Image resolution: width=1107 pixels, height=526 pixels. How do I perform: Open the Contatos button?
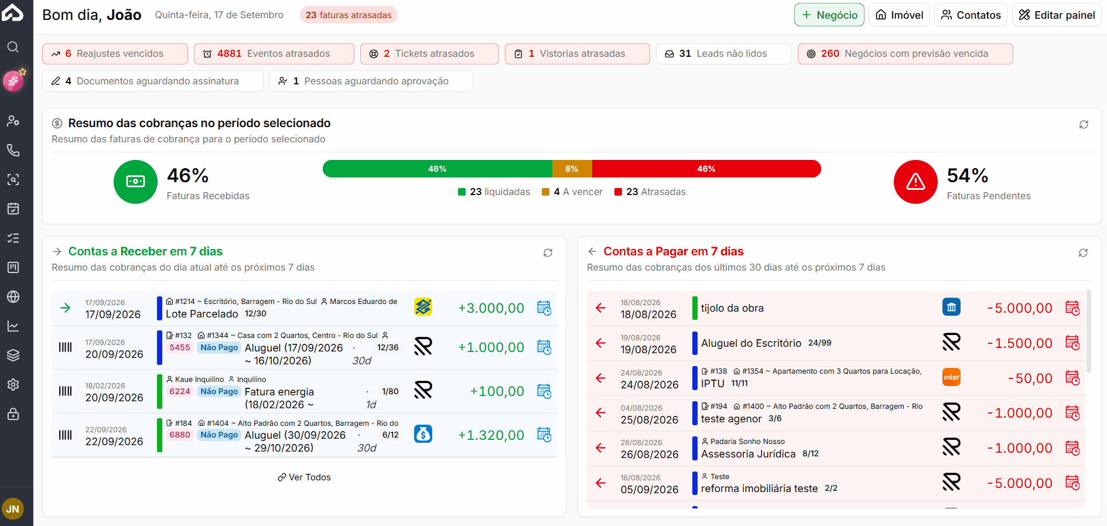click(971, 15)
